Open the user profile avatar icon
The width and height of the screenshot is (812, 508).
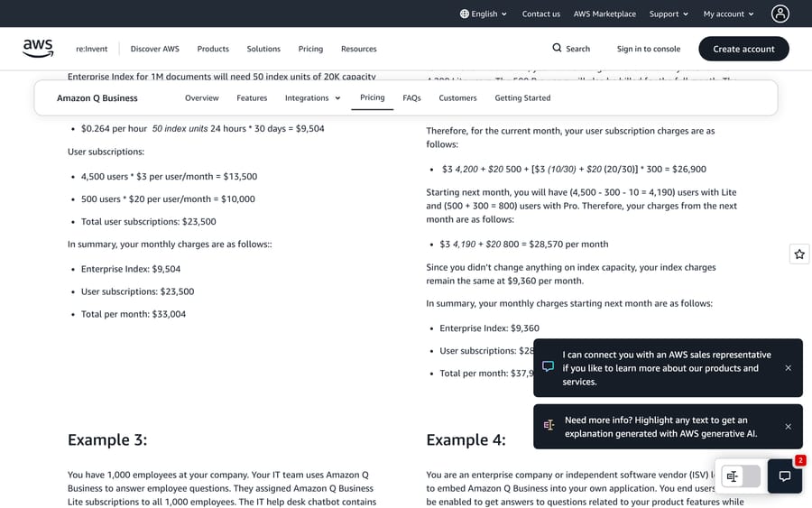pos(780,14)
